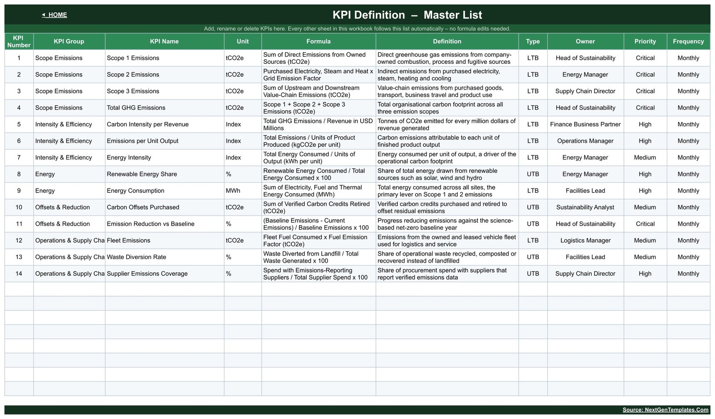Select the Frequency column header
Viewport: 715px width, 419px height.
pos(688,42)
